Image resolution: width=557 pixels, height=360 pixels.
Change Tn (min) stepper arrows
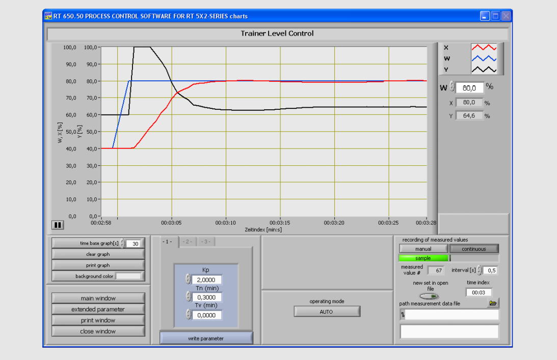[188, 297]
